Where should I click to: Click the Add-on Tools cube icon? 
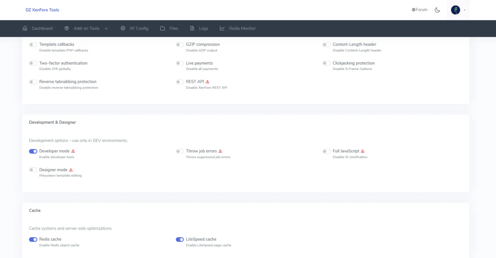(67, 28)
